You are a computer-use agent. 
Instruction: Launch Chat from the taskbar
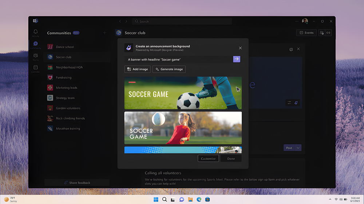[182, 199]
